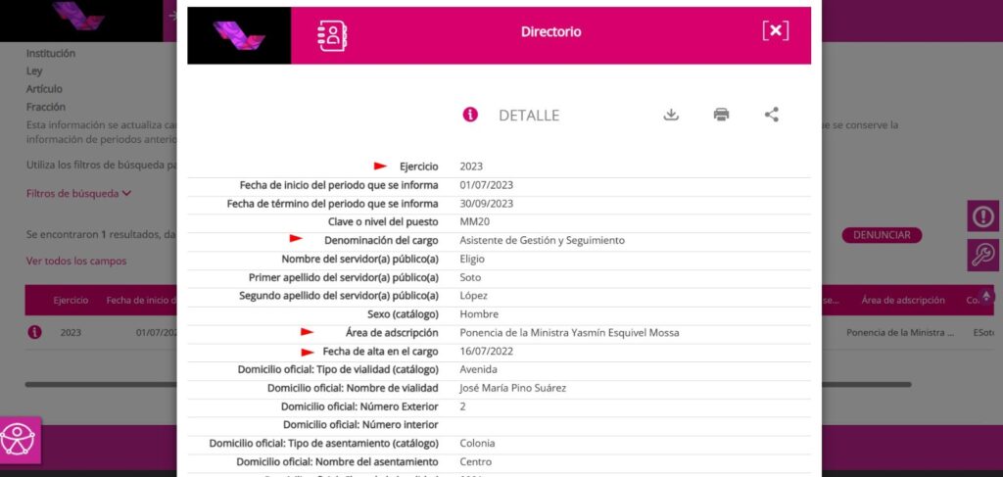Image resolution: width=1003 pixels, height=477 pixels.
Task: Open the accessibility widget icon
Action: (x=21, y=438)
